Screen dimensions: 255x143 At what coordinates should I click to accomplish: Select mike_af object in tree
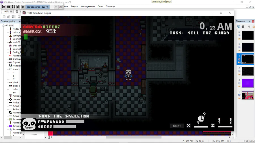tap(15, 32)
